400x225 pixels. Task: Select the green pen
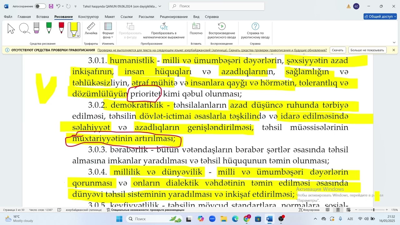coord(49,28)
